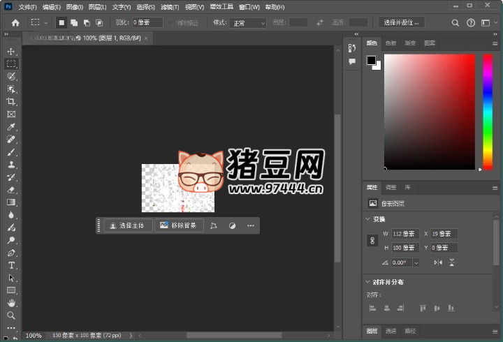Select the Zoom tool
The width and height of the screenshot is (503, 342).
tap(11, 315)
